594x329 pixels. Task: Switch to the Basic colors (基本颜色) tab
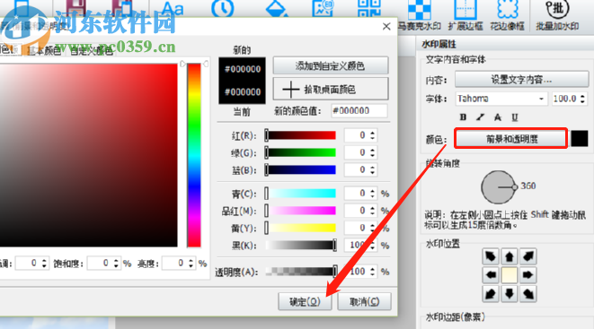point(44,50)
